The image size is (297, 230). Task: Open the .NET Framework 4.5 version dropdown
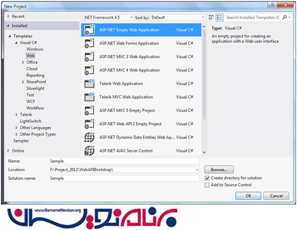coord(108,18)
